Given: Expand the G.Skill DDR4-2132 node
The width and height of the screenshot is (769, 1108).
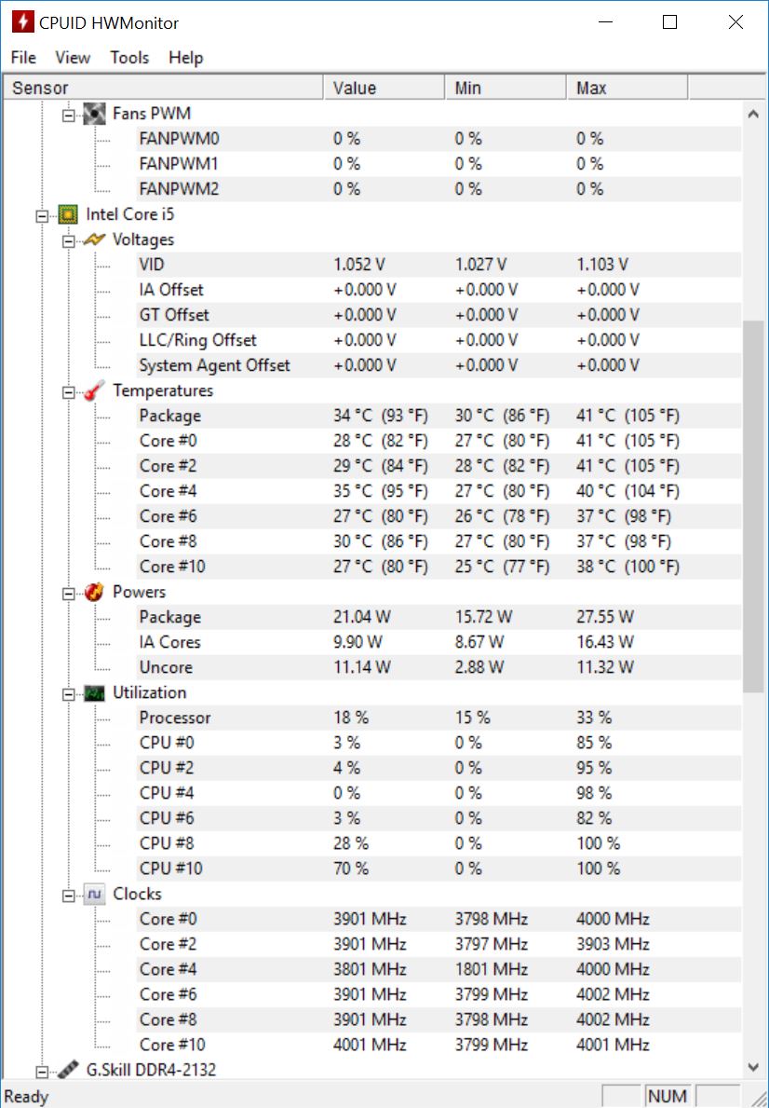Looking at the screenshot, I should pyautogui.click(x=42, y=1071).
